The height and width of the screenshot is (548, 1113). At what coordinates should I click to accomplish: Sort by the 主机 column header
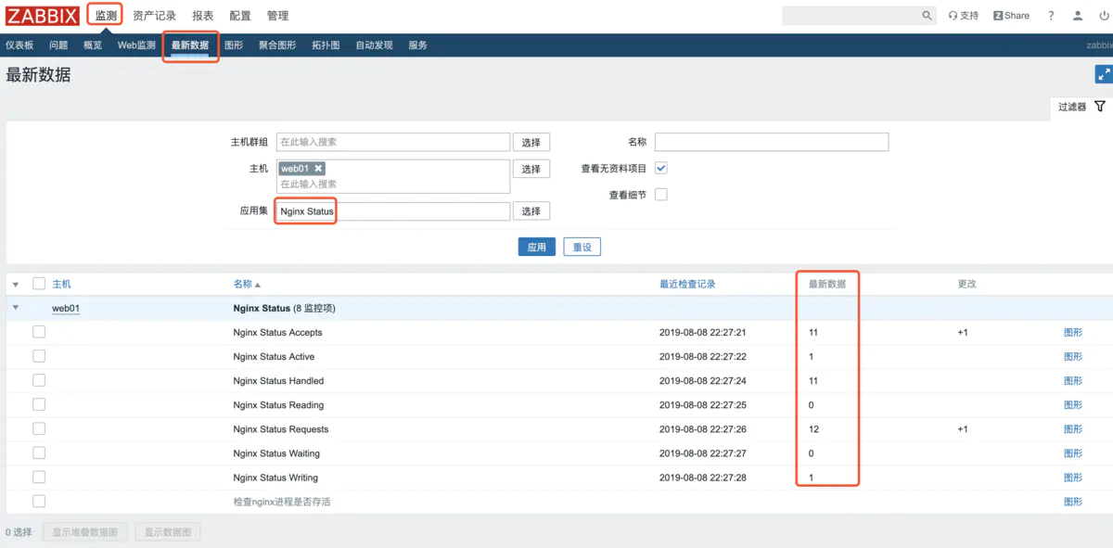click(61, 284)
